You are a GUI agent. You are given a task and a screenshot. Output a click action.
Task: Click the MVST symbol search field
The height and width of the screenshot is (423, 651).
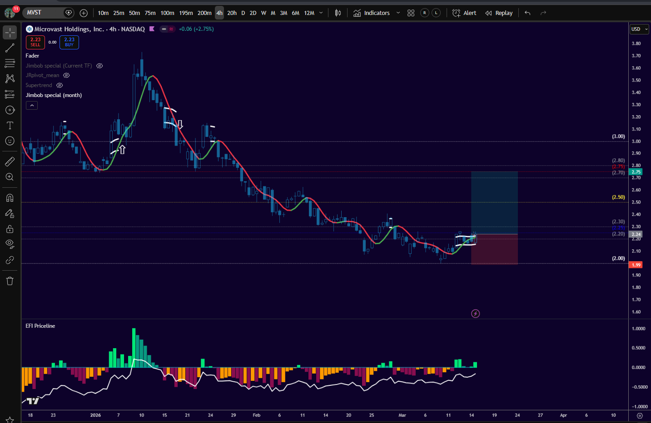[x=43, y=13]
